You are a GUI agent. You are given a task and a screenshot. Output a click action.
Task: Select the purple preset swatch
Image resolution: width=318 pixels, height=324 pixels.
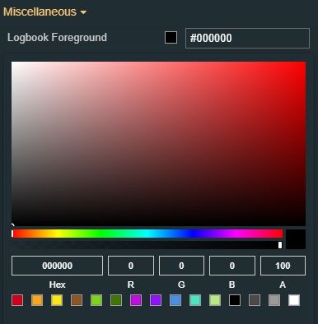156,300
